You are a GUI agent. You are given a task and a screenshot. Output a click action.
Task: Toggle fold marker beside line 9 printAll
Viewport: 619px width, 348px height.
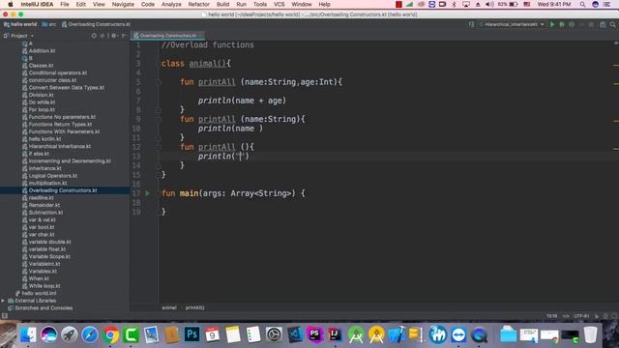[x=159, y=119]
